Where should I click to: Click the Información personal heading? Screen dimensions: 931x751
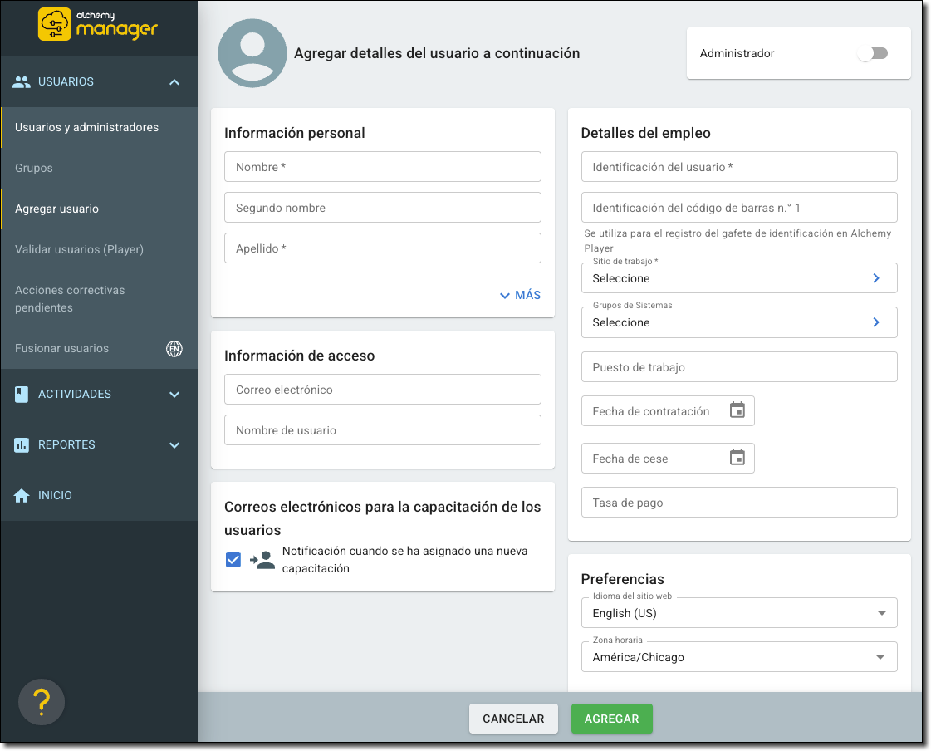[x=295, y=133]
